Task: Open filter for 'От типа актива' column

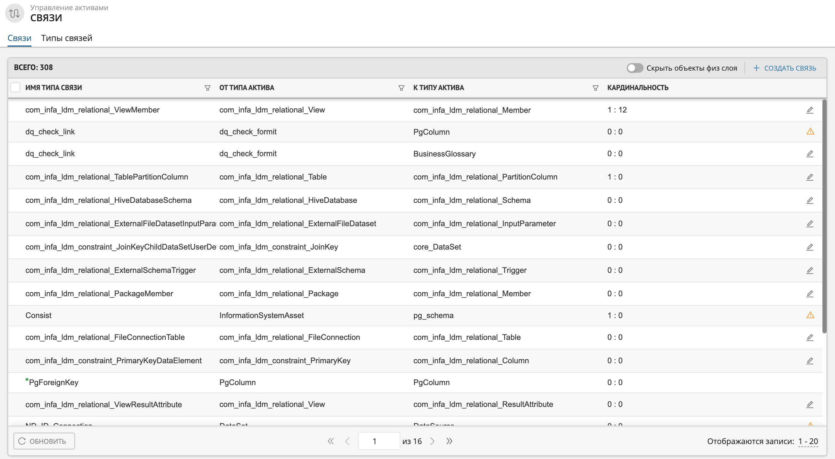Action: pyautogui.click(x=401, y=88)
